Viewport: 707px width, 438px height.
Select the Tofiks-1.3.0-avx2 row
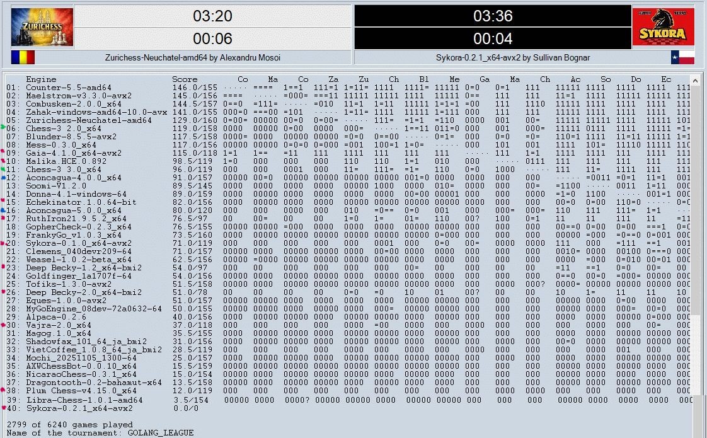tap(348, 284)
